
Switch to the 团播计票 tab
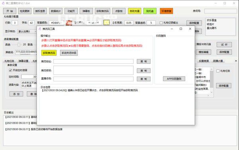pyautogui.click(x=218, y=61)
